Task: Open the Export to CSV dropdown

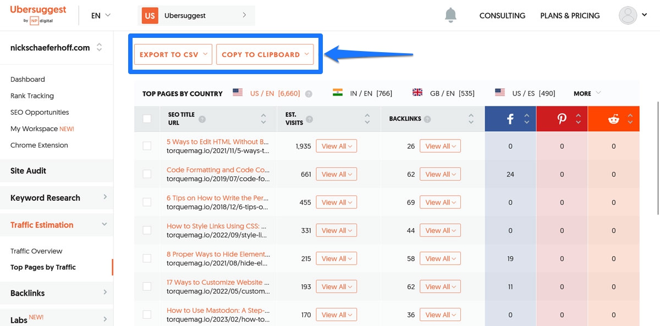Action: tap(173, 54)
